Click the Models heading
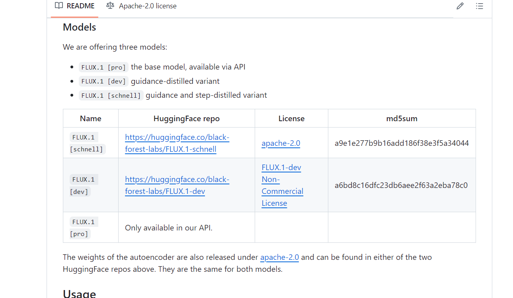 [x=80, y=27]
